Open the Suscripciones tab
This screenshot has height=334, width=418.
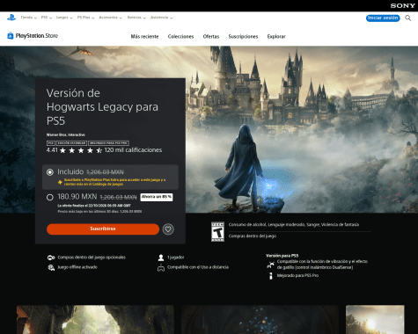[x=243, y=37]
